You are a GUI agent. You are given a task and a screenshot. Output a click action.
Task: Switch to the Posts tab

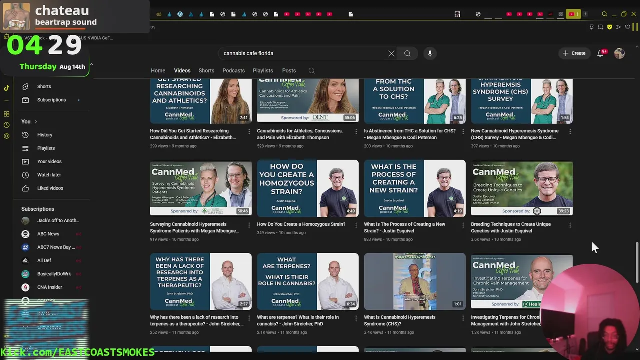pos(289,71)
